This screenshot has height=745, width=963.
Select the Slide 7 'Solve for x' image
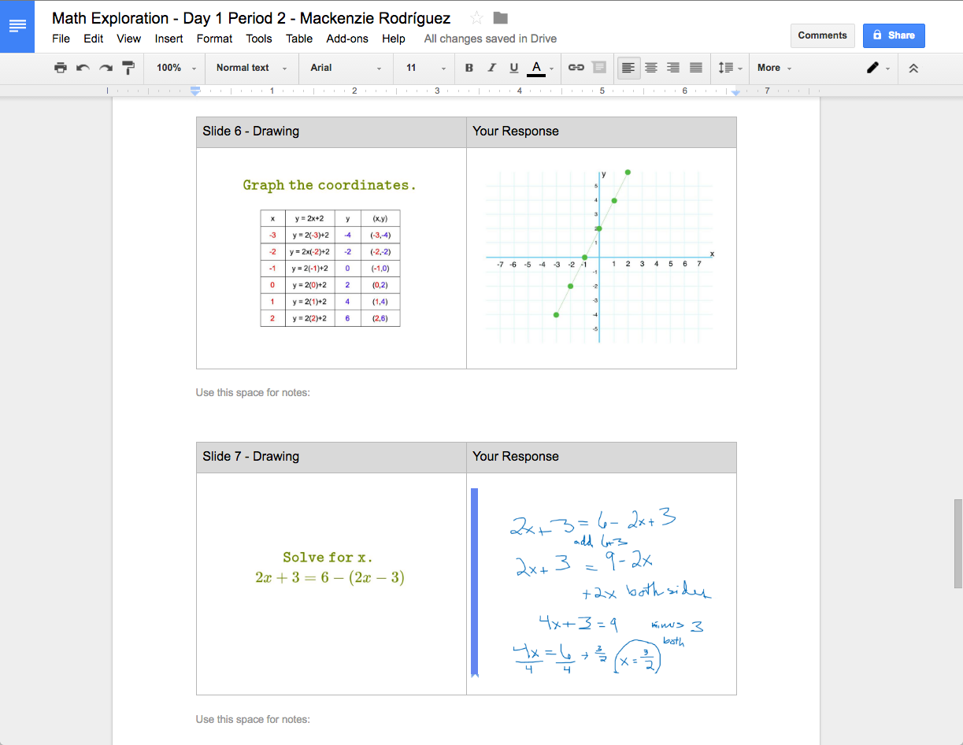coord(330,568)
